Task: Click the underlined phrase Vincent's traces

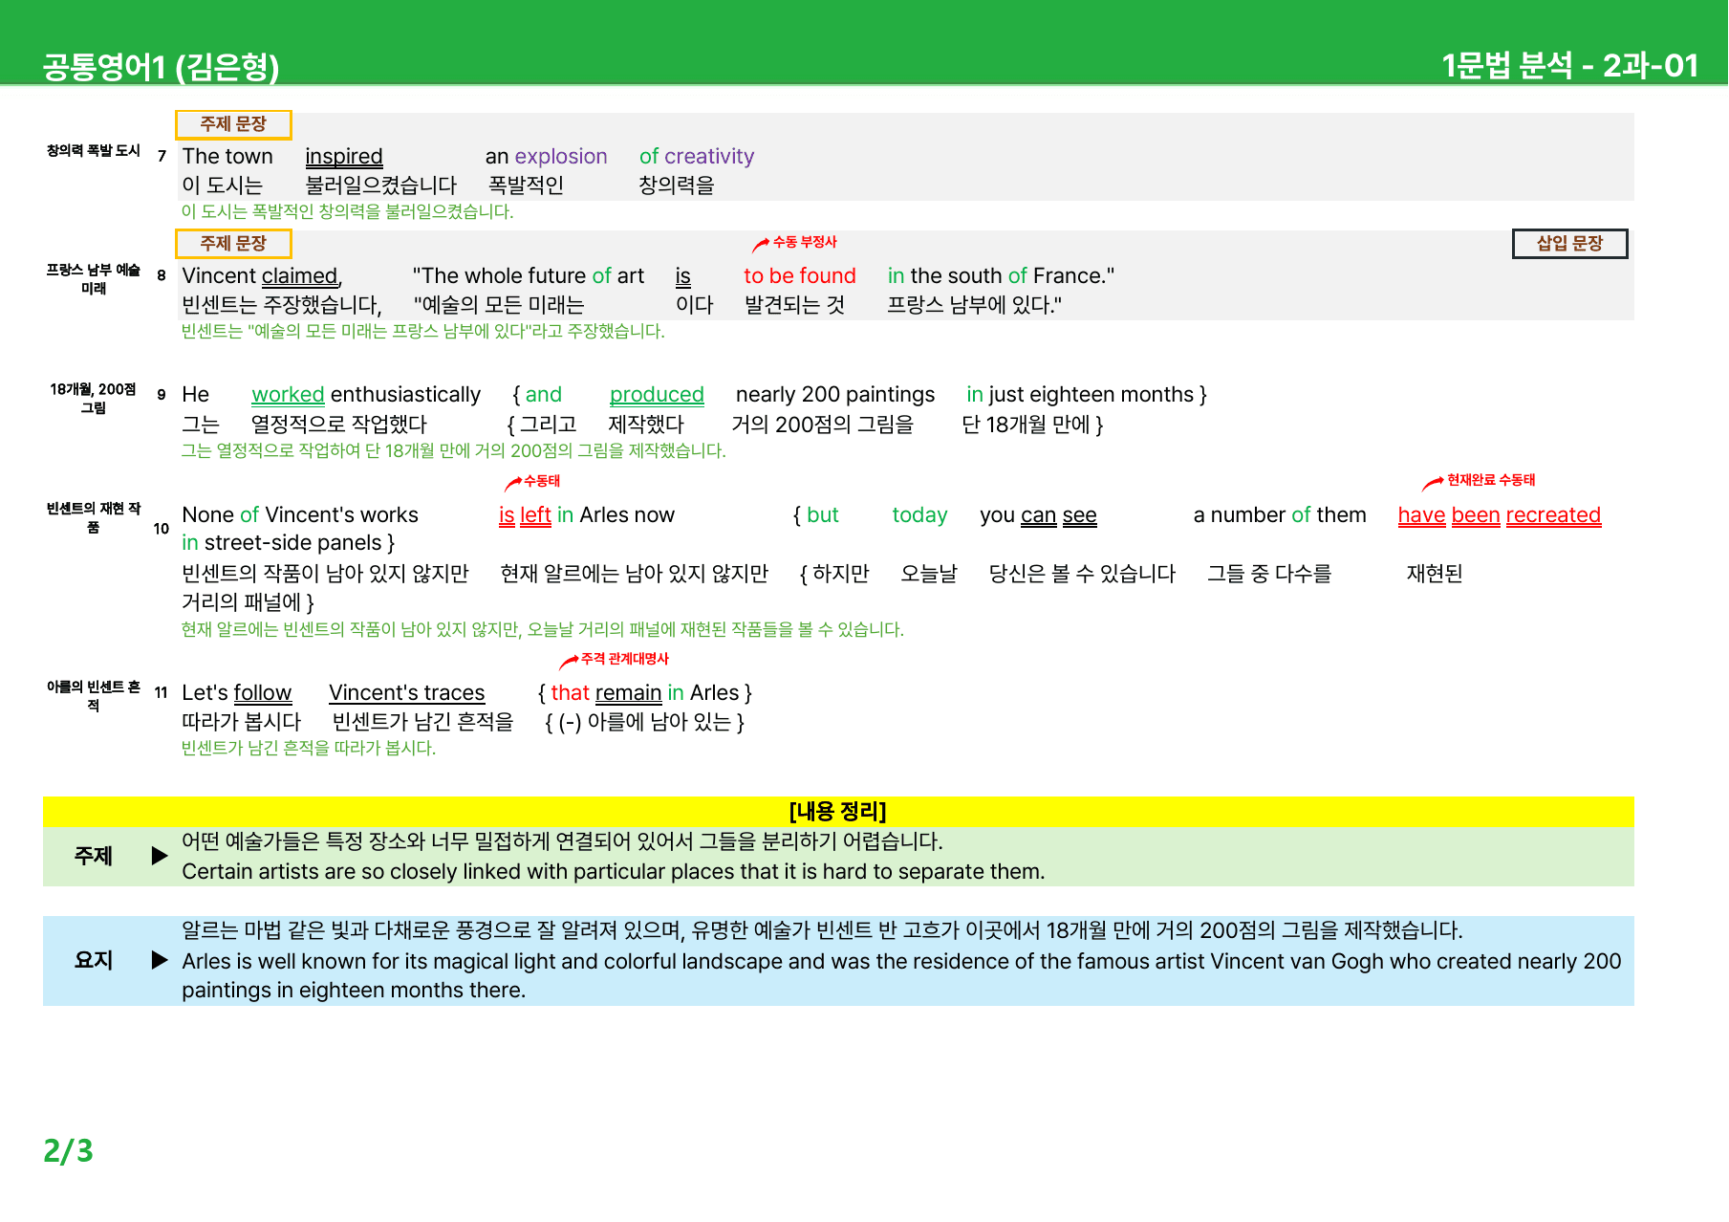Action: [407, 693]
